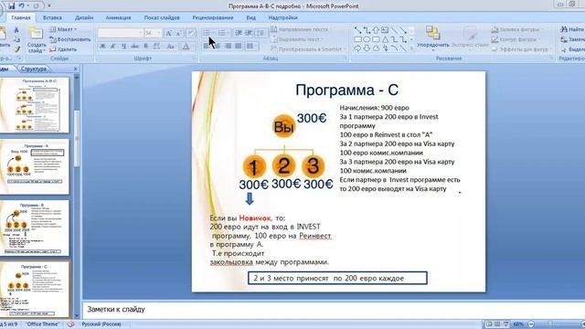The image size is (585, 329).
Task: Click Экспресс-стили (Quick Styles) button
Action: click(x=470, y=38)
